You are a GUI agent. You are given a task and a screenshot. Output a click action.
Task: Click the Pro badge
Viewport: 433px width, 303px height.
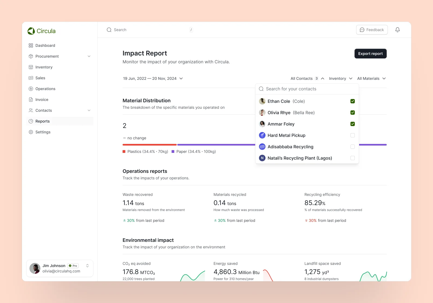pos(73,266)
